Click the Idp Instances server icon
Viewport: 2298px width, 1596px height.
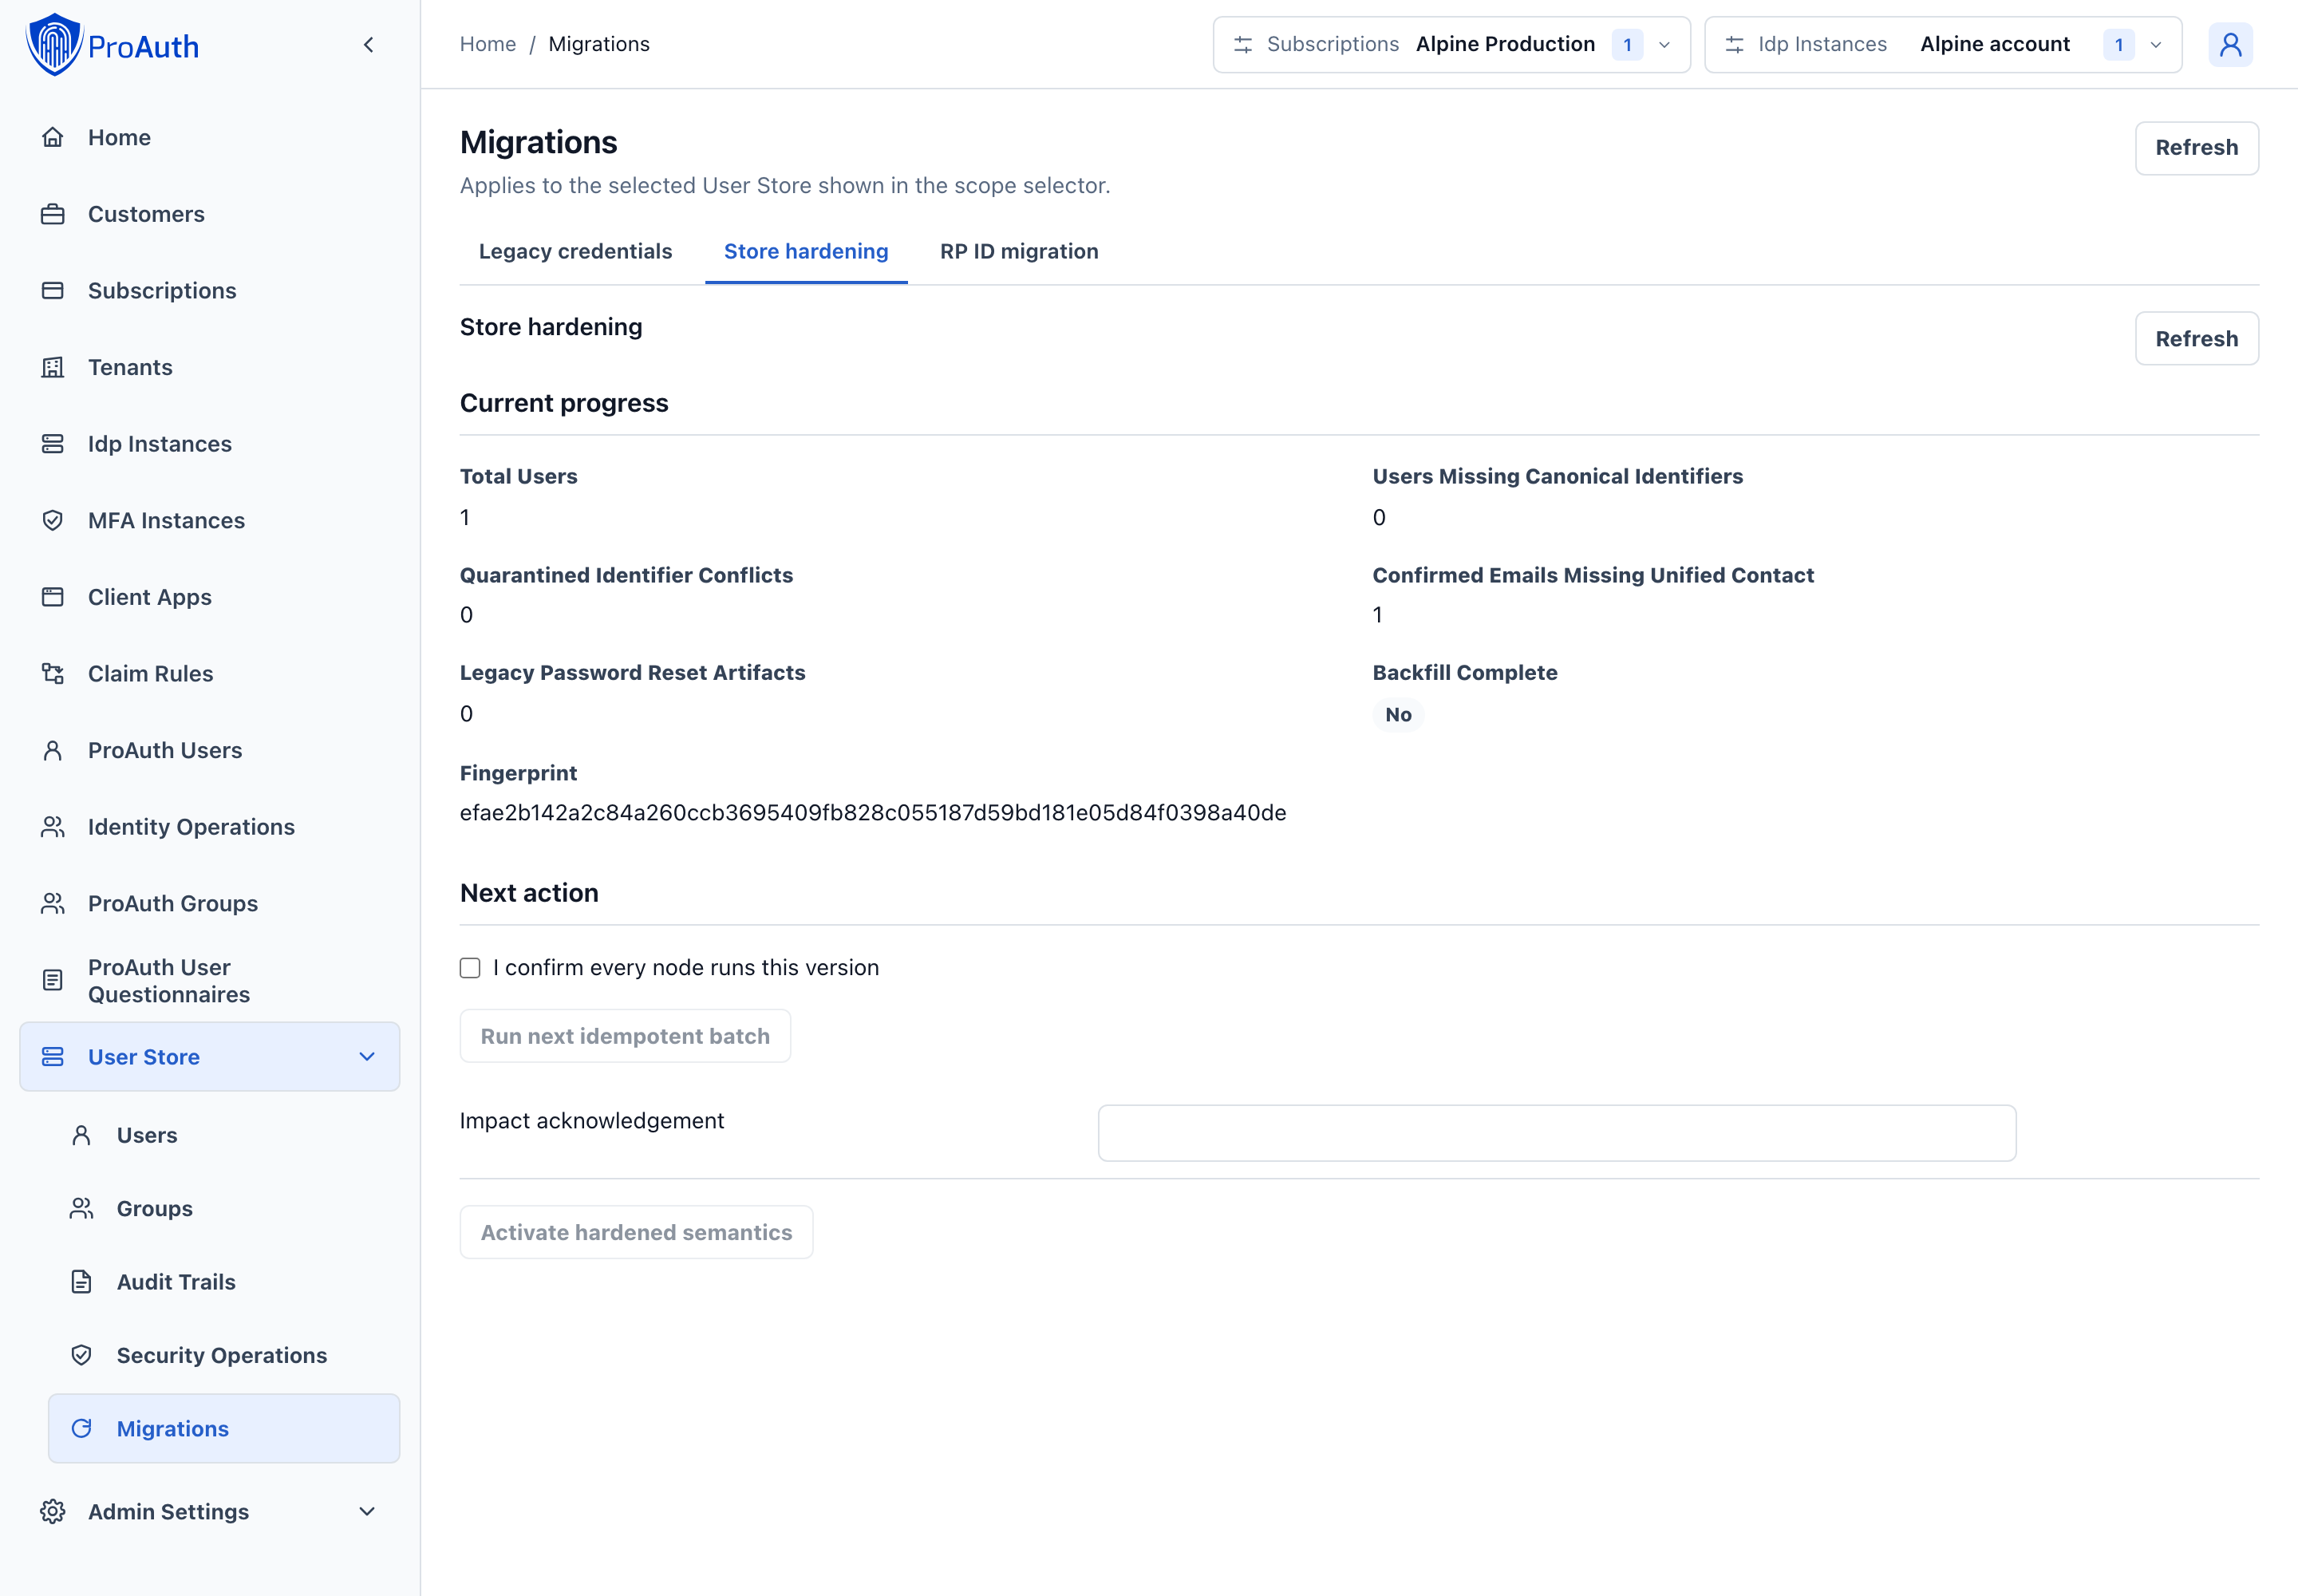(53, 444)
